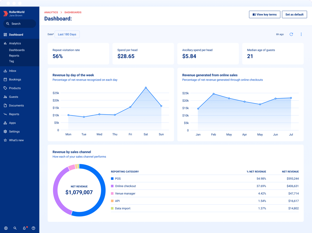The height and width of the screenshot is (233, 312).
Task: Click the notifications bell icon
Action: [24, 228]
